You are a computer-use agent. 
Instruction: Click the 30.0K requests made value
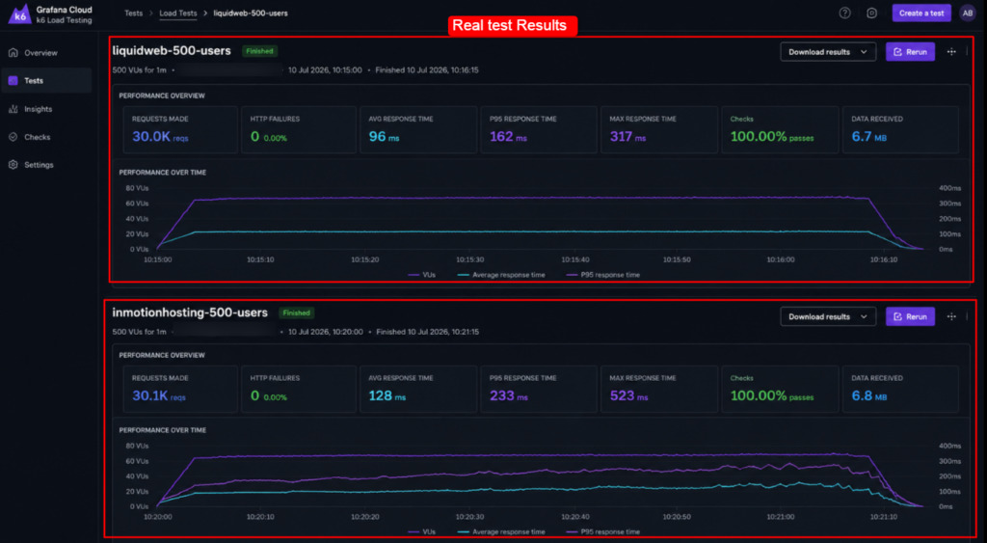[x=160, y=137]
